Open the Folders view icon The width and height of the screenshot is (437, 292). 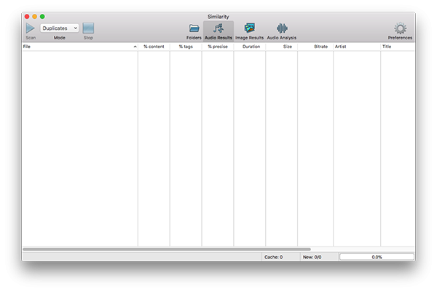pos(194,28)
